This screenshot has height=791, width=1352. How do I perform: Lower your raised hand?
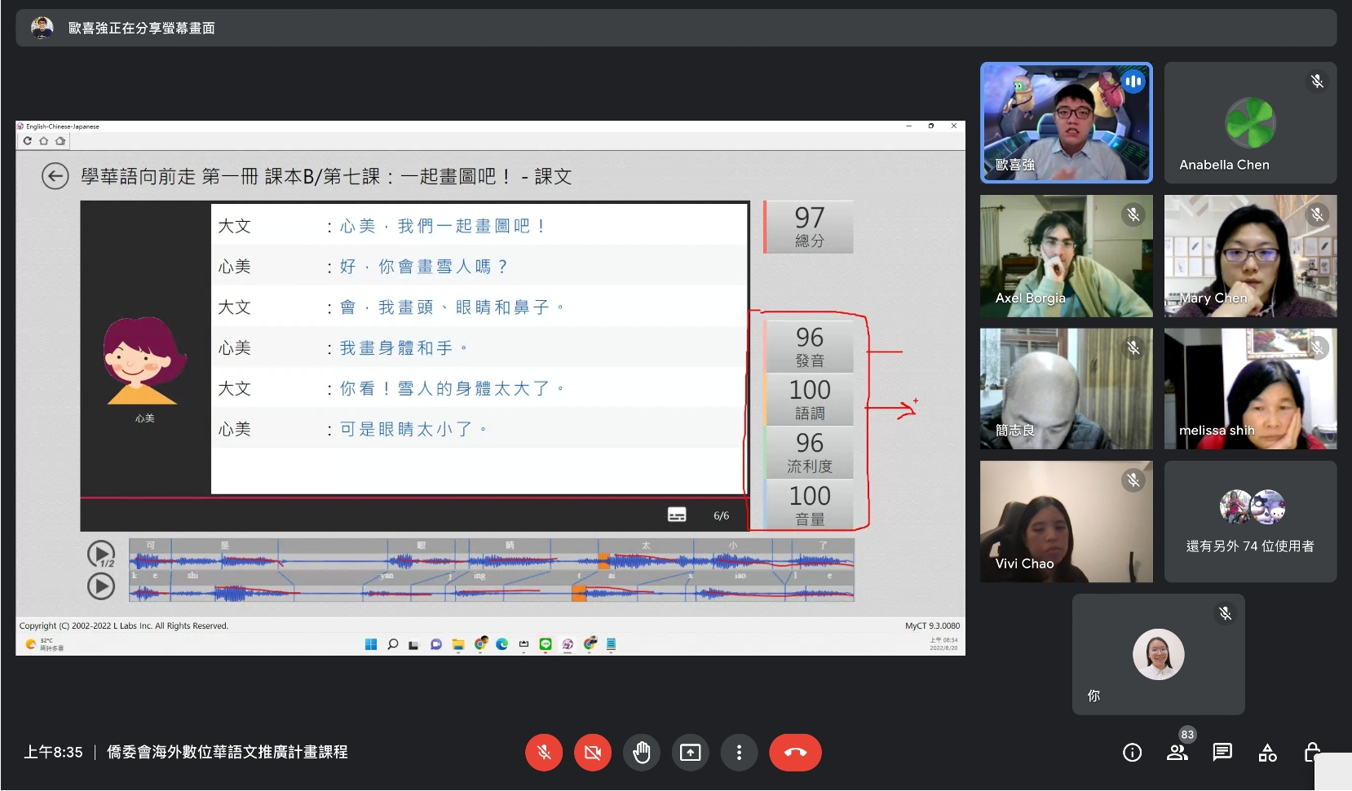pos(642,753)
